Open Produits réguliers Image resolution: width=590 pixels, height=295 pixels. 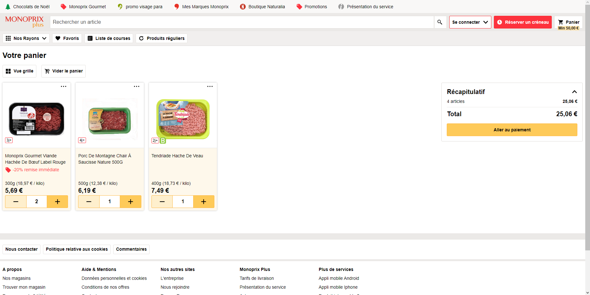click(162, 38)
